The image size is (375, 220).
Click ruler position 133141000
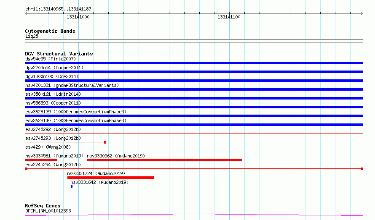point(78,17)
